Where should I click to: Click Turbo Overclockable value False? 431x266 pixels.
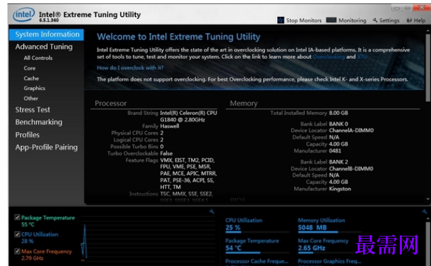(166, 154)
